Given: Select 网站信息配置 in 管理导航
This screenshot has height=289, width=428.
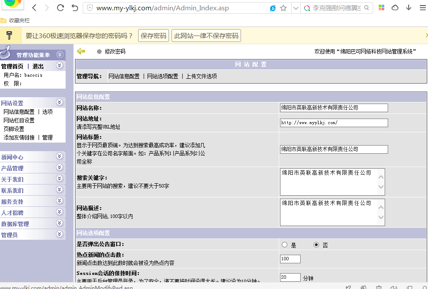Looking at the screenshot, I should 124,76.
